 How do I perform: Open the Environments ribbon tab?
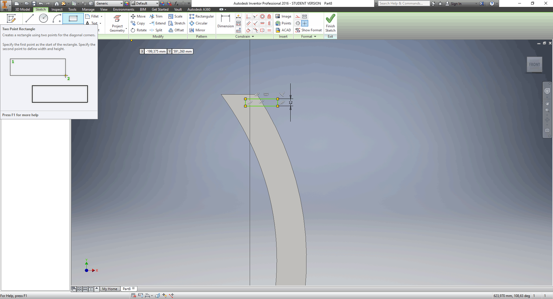point(124,9)
